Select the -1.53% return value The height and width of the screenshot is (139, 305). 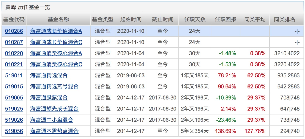tap(228, 64)
